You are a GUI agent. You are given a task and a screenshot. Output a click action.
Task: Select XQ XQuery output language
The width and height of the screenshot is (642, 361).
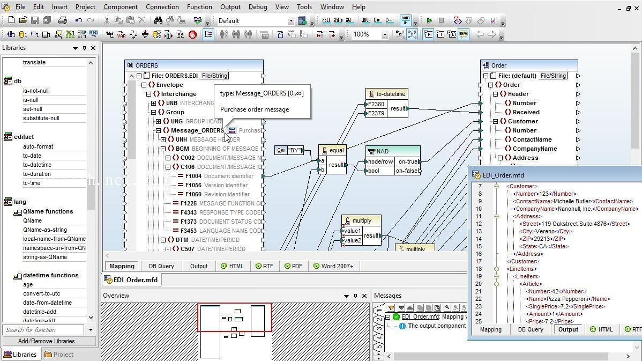349,20
